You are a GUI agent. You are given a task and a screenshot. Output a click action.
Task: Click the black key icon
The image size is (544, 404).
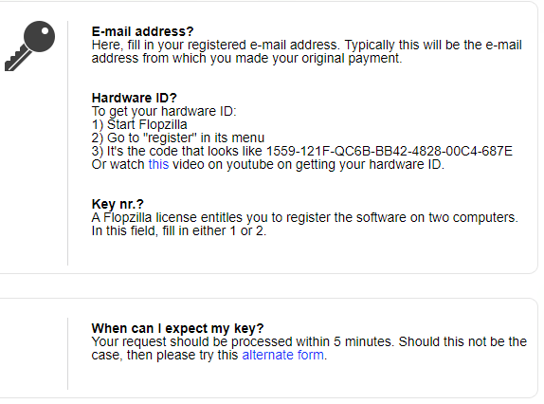point(29,46)
